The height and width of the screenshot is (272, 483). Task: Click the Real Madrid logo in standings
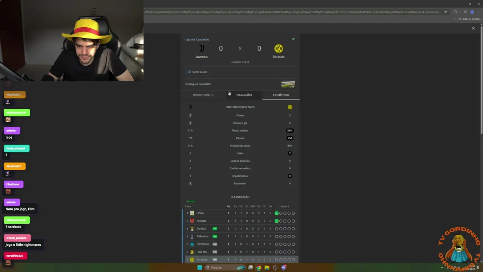[x=192, y=252]
